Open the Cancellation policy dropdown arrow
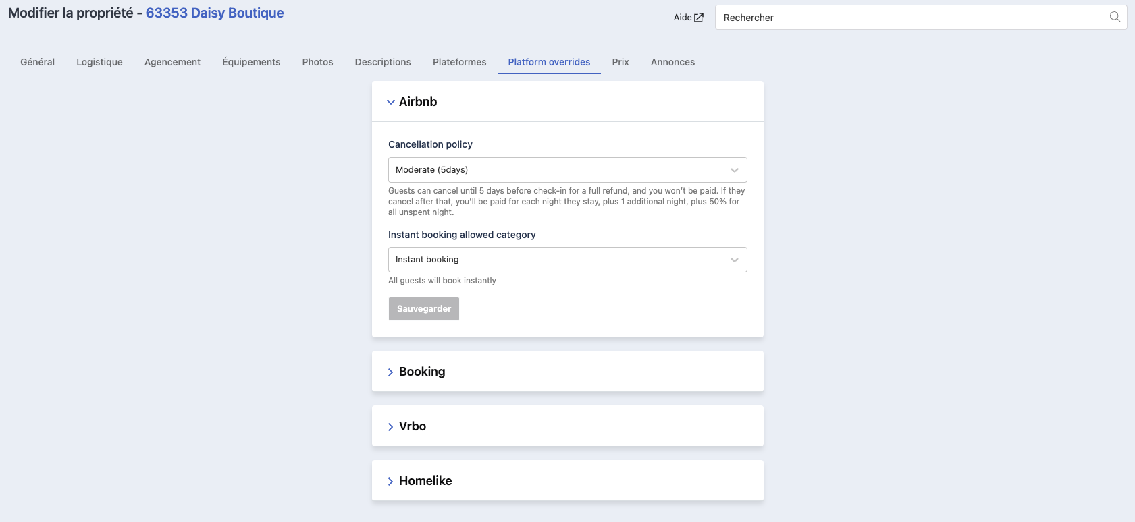This screenshot has height=522, width=1135. point(735,170)
